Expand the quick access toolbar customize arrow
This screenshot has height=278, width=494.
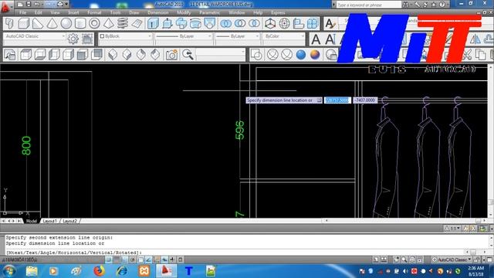[x=66, y=4]
